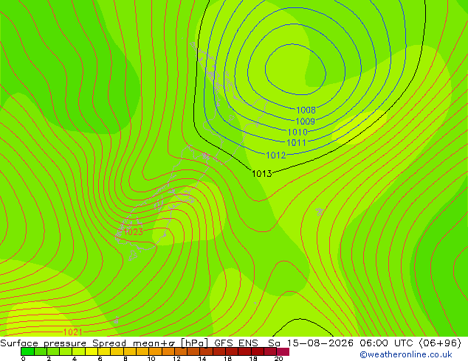Click the red 1023 isobar label

(133, 232)
